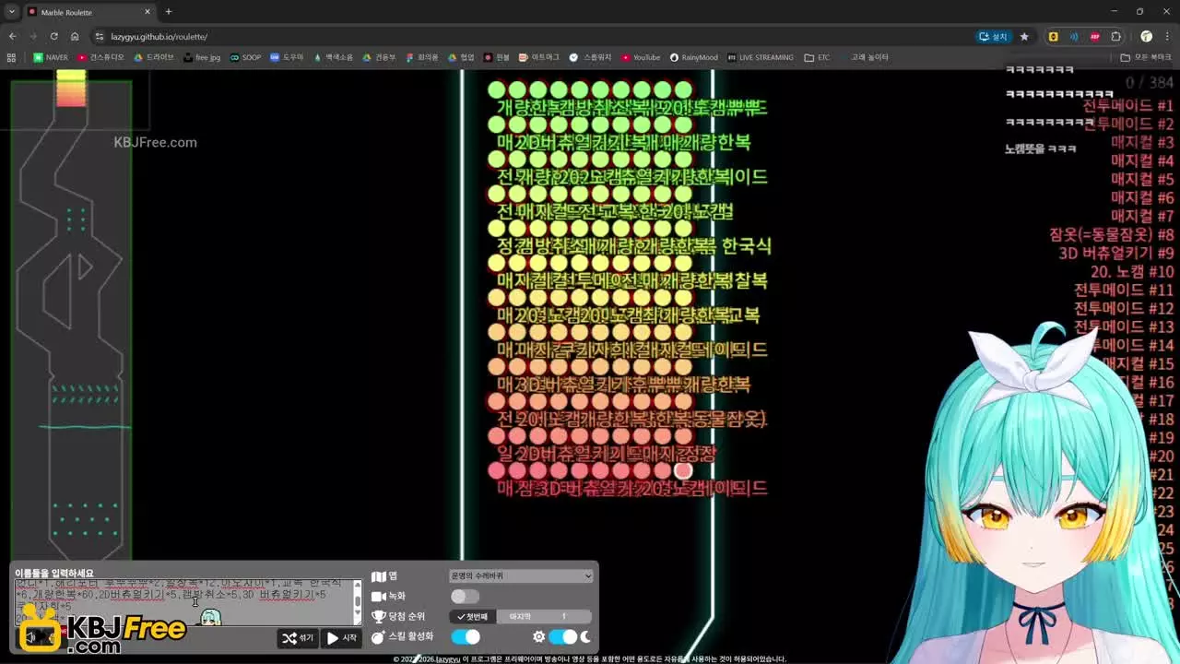Select 마지막 as the winning rank

(x=520, y=617)
